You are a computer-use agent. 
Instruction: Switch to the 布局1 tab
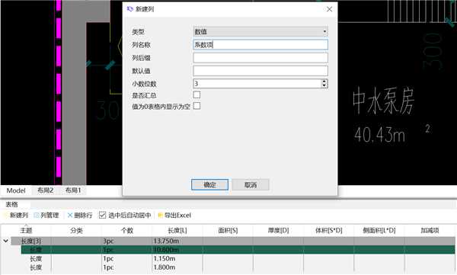coord(73,190)
